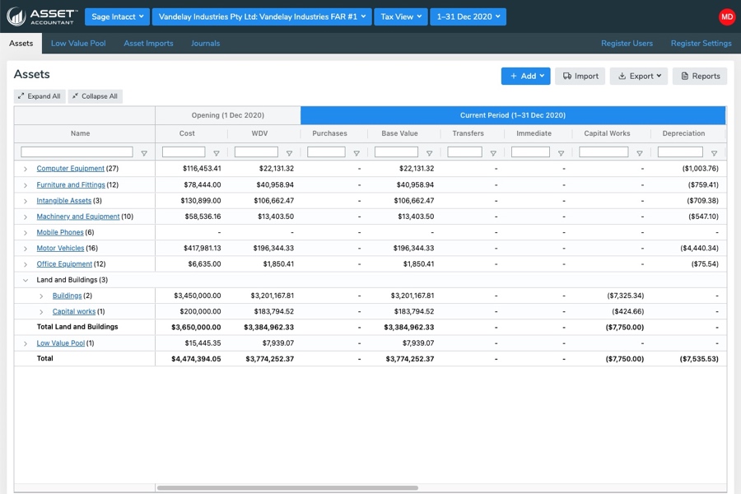Open the Tax View dropdown
Viewport: 741px width, 494px height.
click(x=400, y=16)
